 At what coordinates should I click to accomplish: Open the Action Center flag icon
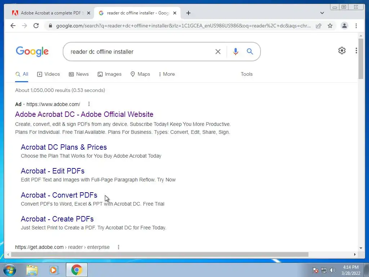coord(315,270)
